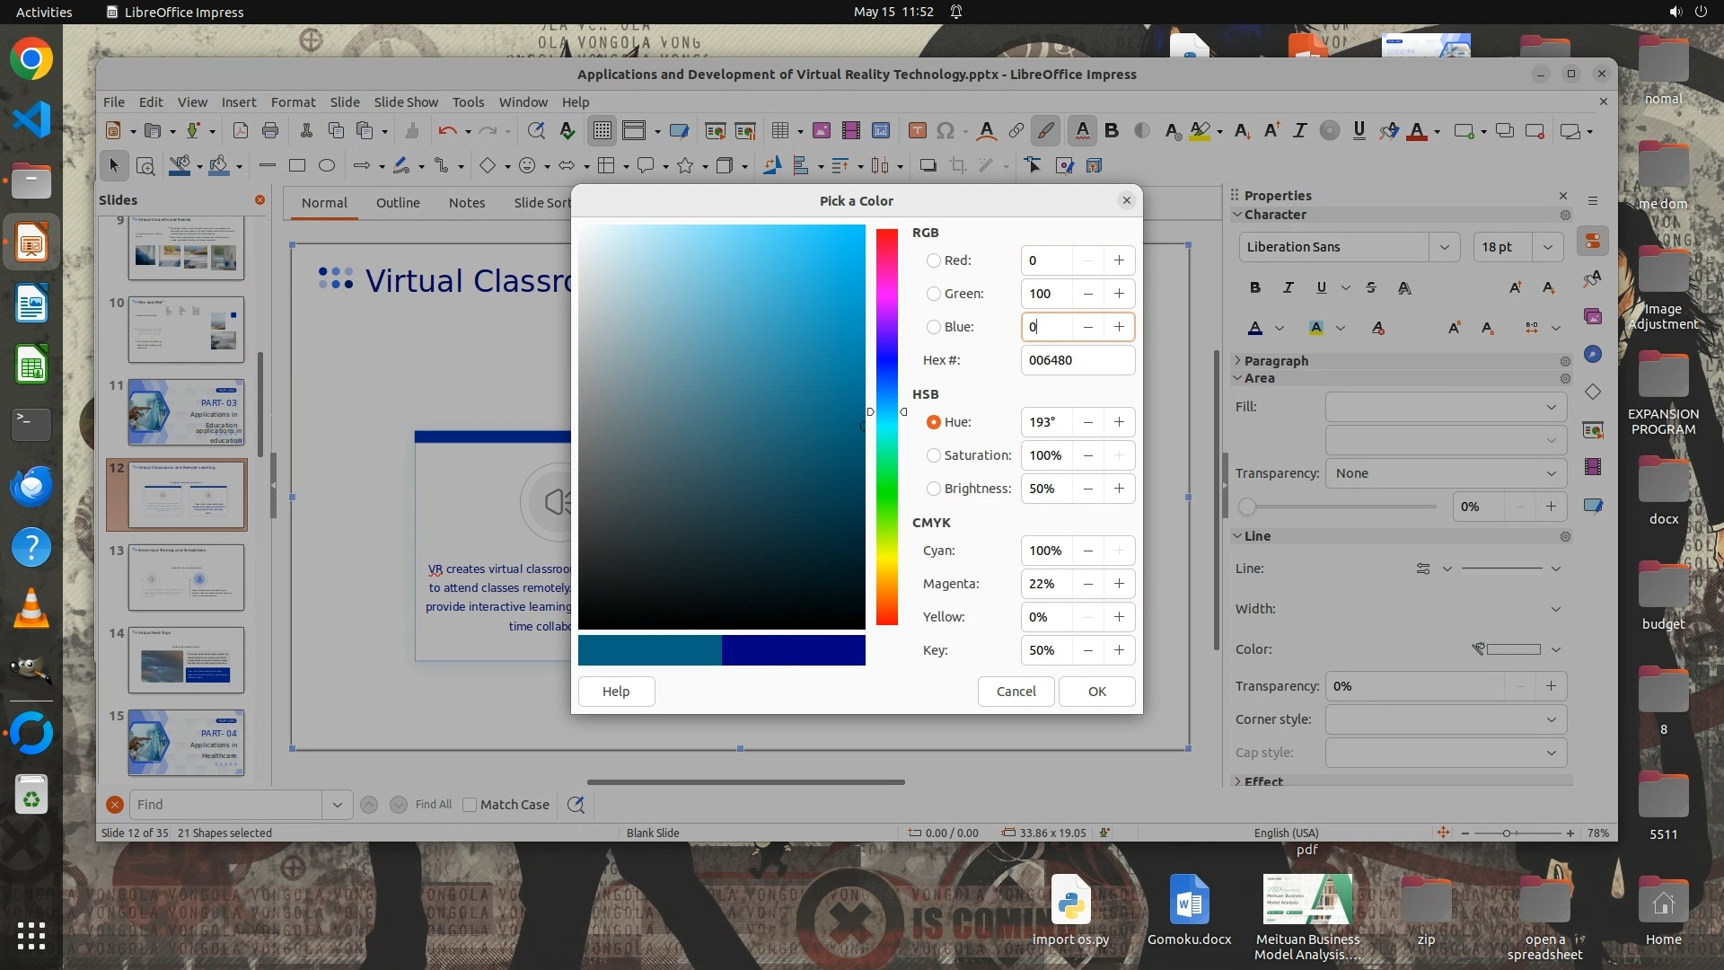Open the area Transparency None dropdown
Viewport: 1724px width, 970px height.
(x=1446, y=473)
